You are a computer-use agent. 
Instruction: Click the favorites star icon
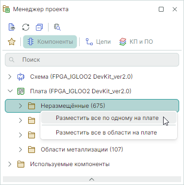coord(12,42)
